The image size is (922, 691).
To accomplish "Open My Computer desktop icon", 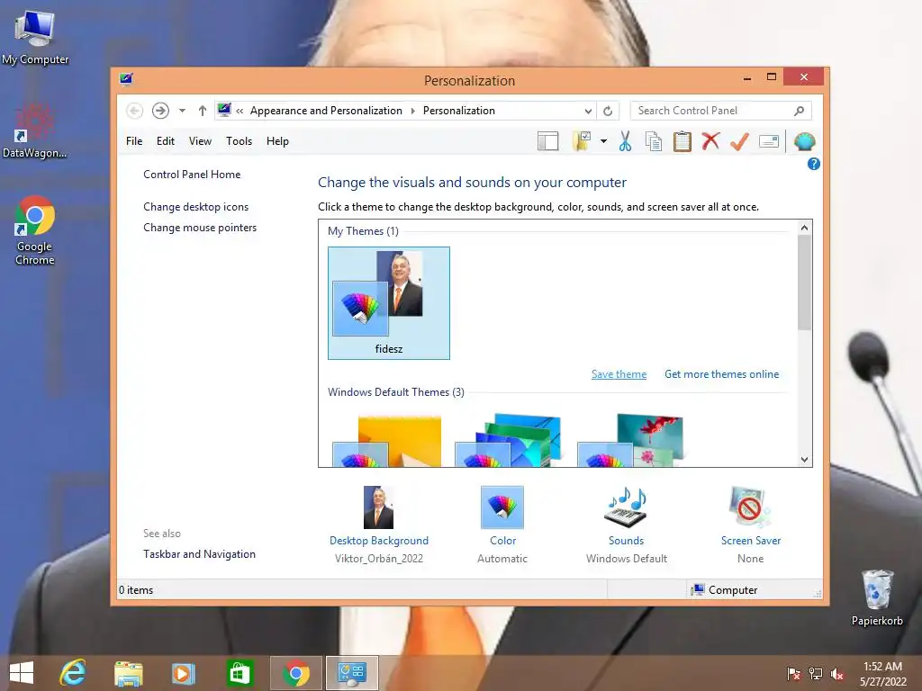I will 35,36.
